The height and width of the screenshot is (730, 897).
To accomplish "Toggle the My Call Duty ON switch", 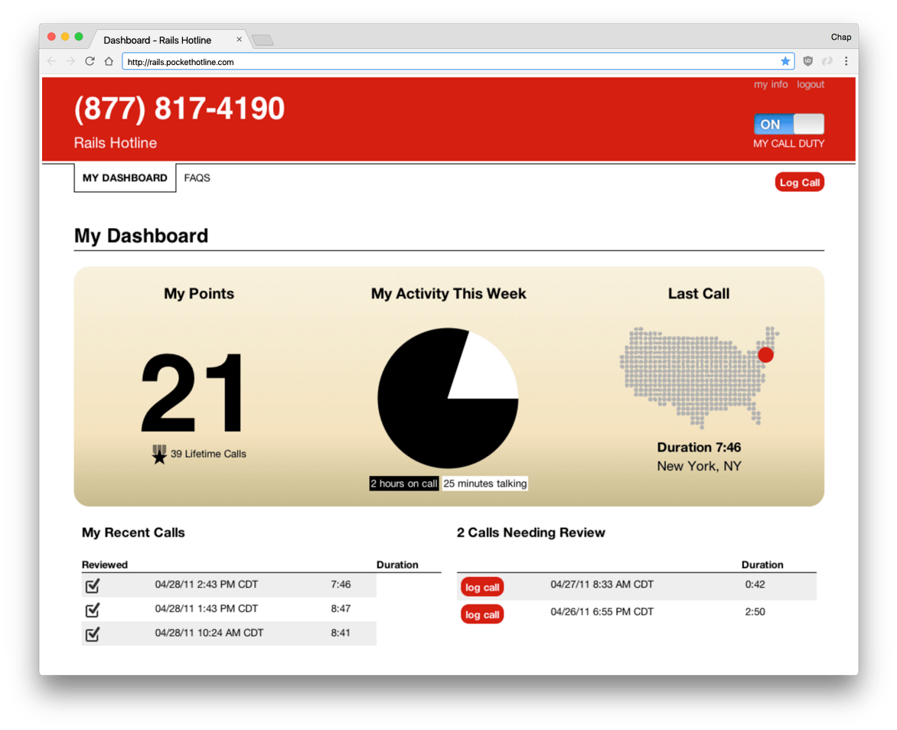I will click(789, 123).
